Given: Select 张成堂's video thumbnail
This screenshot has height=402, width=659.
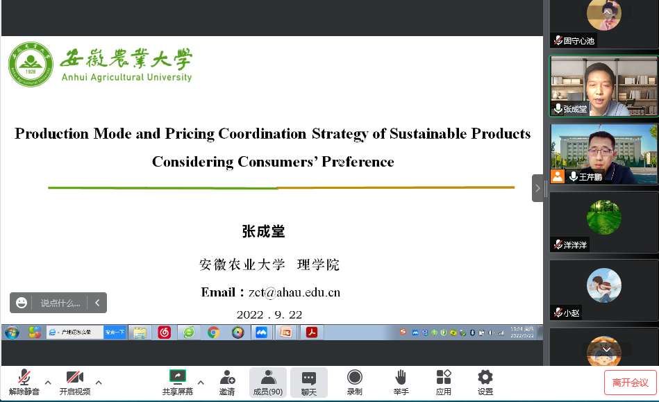Looking at the screenshot, I should (x=603, y=87).
